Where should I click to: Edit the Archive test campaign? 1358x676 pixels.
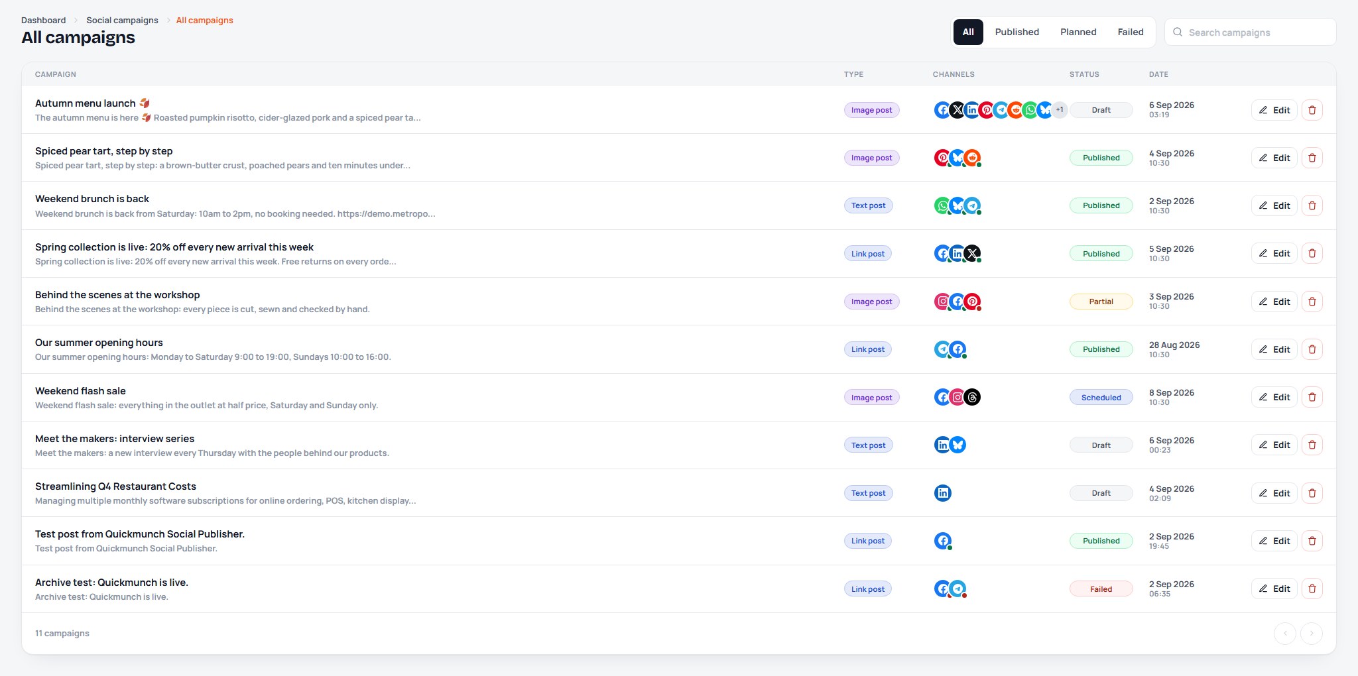[x=1274, y=589]
